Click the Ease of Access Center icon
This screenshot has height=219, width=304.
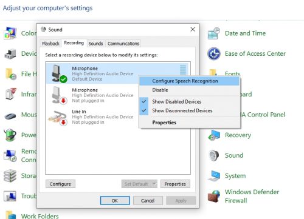pyautogui.click(x=214, y=53)
